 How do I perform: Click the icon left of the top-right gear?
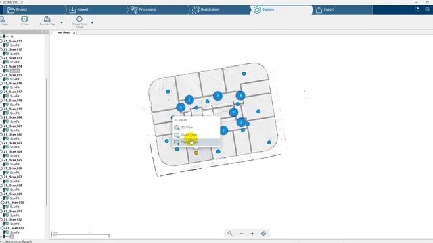[x=417, y=9]
